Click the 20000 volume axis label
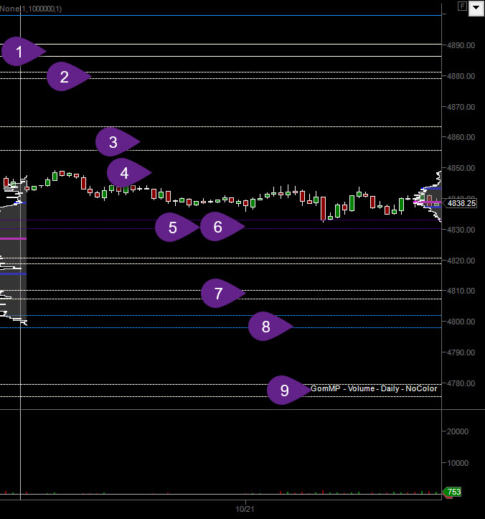 (458, 431)
